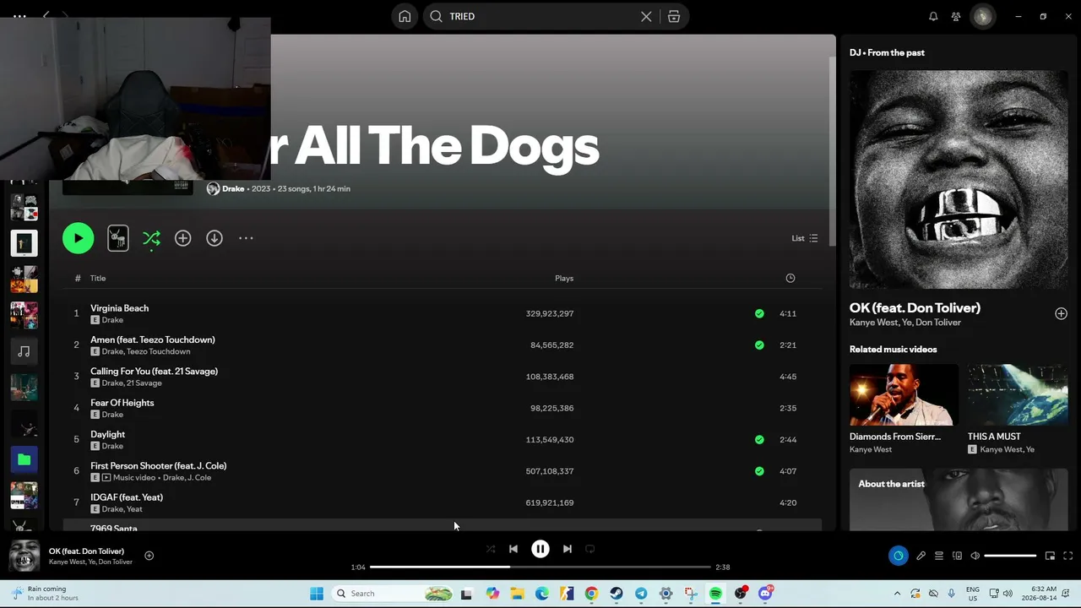The height and width of the screenshot is (608, 1081).
Task: Open the Queue icon
Action: point(938,556)
